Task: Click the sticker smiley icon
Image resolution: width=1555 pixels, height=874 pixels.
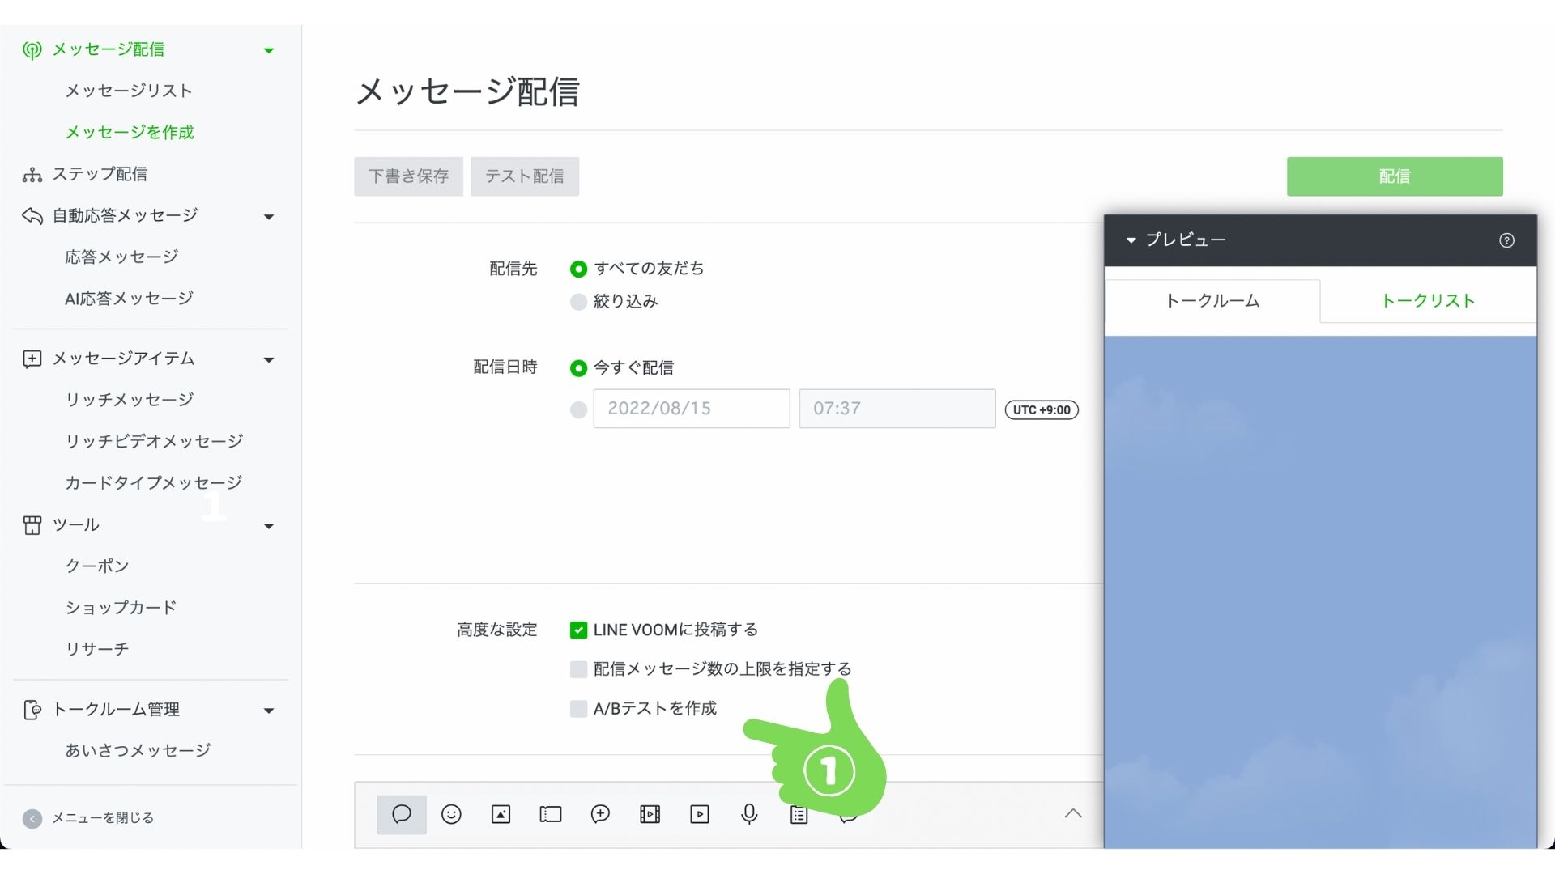Action: pyautogui.click(x=451, y=814)
